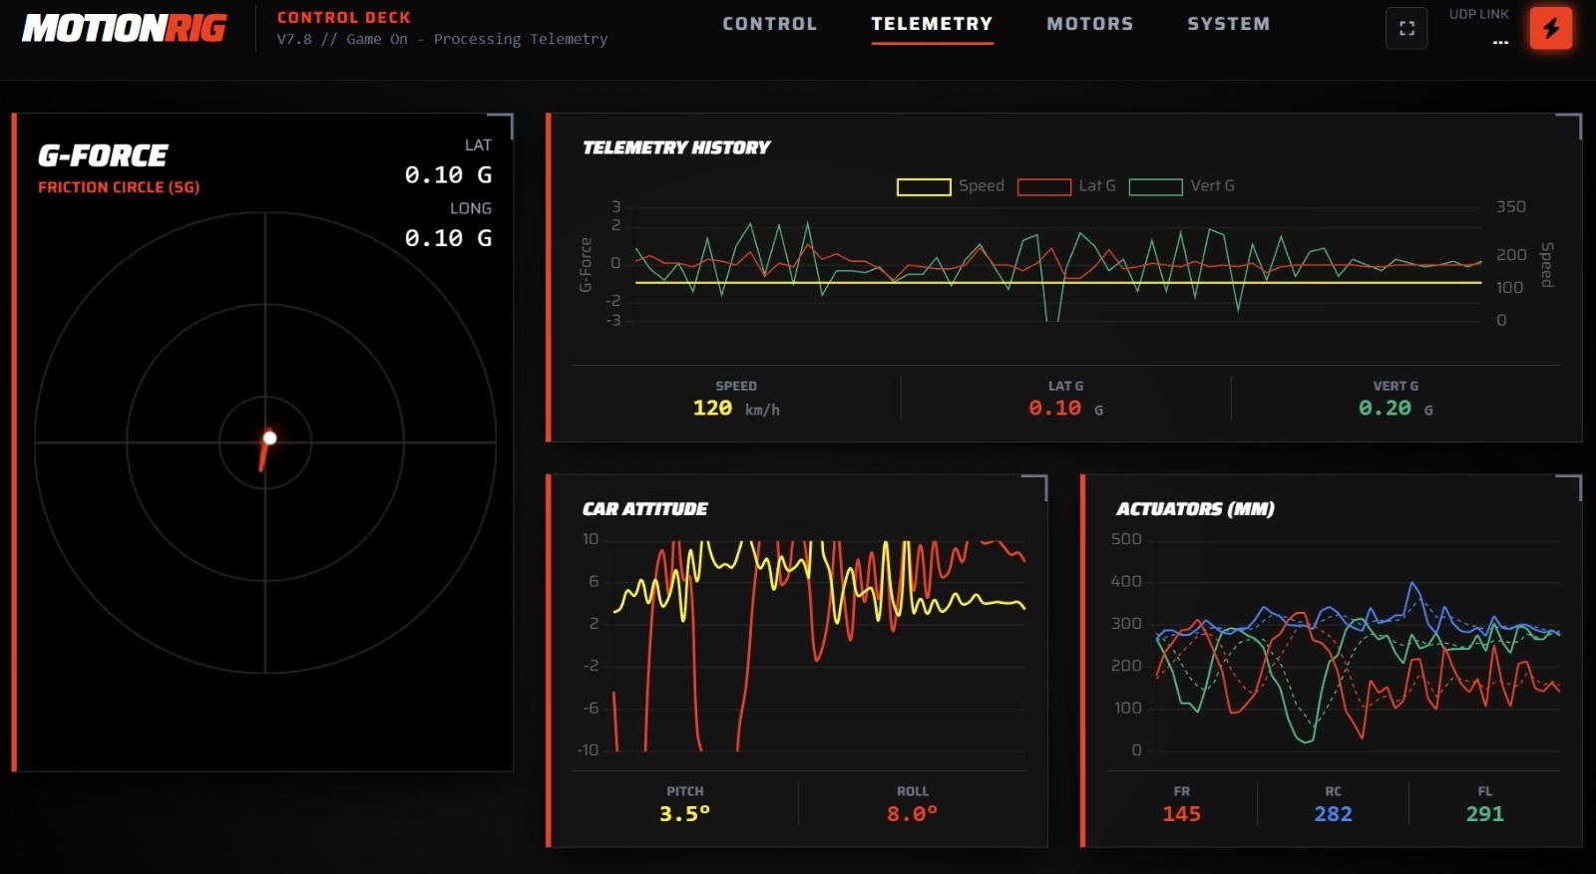Click the FR actuator value 145

pyautogui.click(x=1181, y=814)
